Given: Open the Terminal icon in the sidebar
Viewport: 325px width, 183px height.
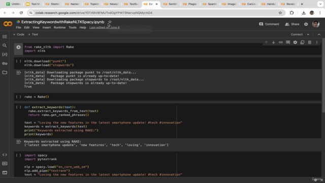Looking at the screenshot, I should pyautogui.click(x=5, y=173).
